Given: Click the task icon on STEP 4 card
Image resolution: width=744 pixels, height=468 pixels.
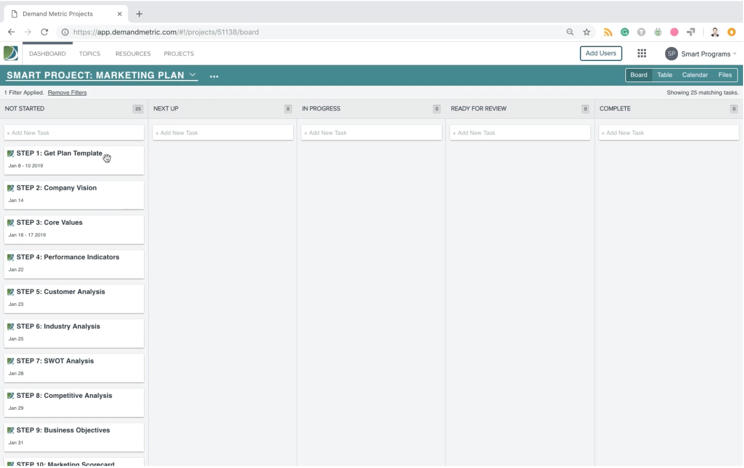Looking at the screenshot, I should click(11, 257).
